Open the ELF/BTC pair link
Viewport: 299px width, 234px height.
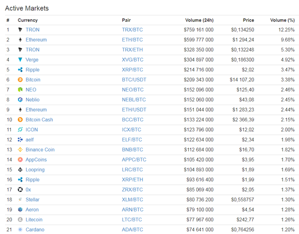132,140
